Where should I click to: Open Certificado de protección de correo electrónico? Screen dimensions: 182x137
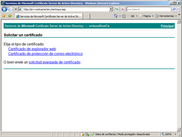point(45,53)
